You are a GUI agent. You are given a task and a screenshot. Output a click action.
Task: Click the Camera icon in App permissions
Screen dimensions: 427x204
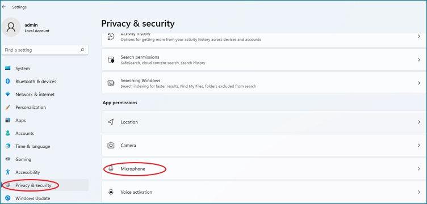click(111, 145)
